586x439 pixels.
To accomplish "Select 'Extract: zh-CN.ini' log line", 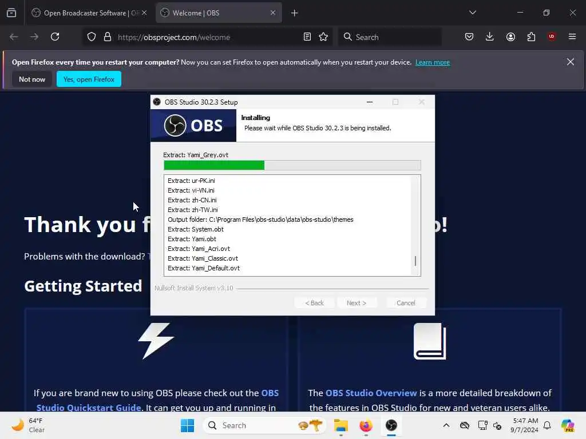I will point(192,200).
